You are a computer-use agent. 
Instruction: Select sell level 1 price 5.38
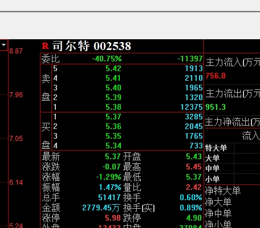tap(113, 107)
